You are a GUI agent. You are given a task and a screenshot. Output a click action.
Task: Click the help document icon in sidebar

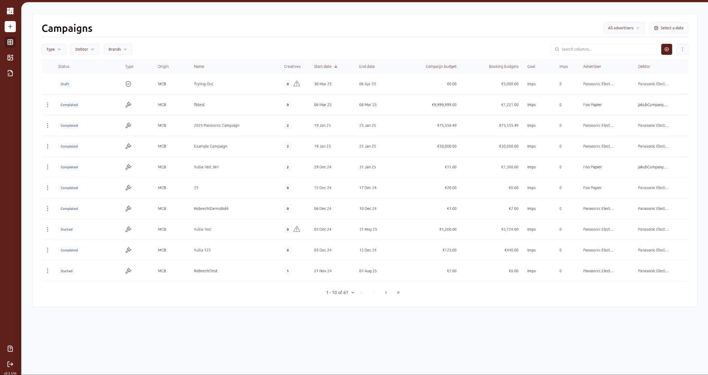[x=10, y=349]
